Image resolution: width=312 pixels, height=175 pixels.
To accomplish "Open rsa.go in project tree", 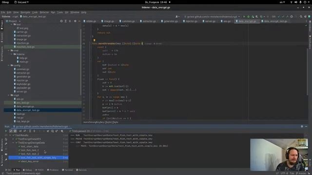I will [x=19, y=118].
